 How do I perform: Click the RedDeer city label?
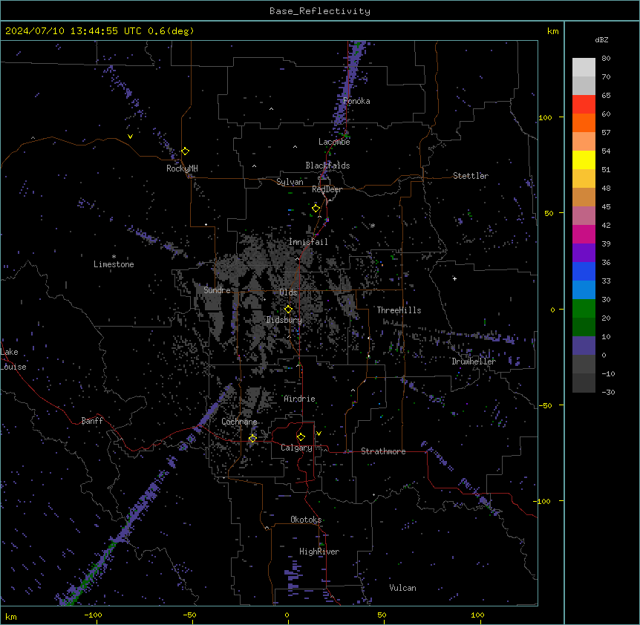327,189
